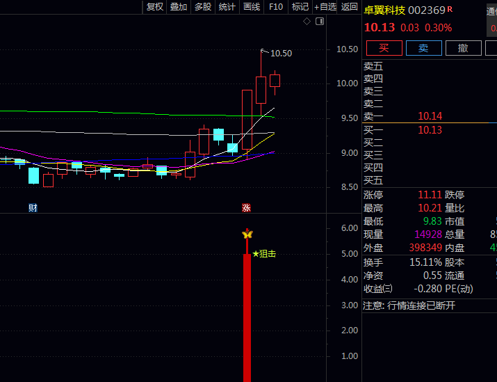Click the ★狙击 signal label

[264, 254]
